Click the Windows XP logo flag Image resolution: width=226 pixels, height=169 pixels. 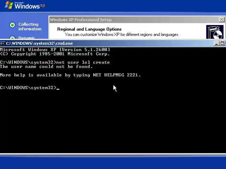(x=9, y=5)
